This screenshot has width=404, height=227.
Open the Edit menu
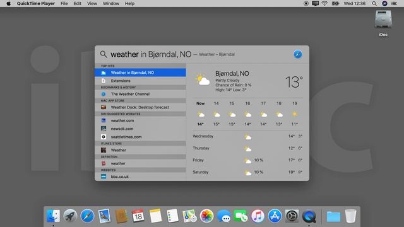pyautogui.click(x=77, y=4)
